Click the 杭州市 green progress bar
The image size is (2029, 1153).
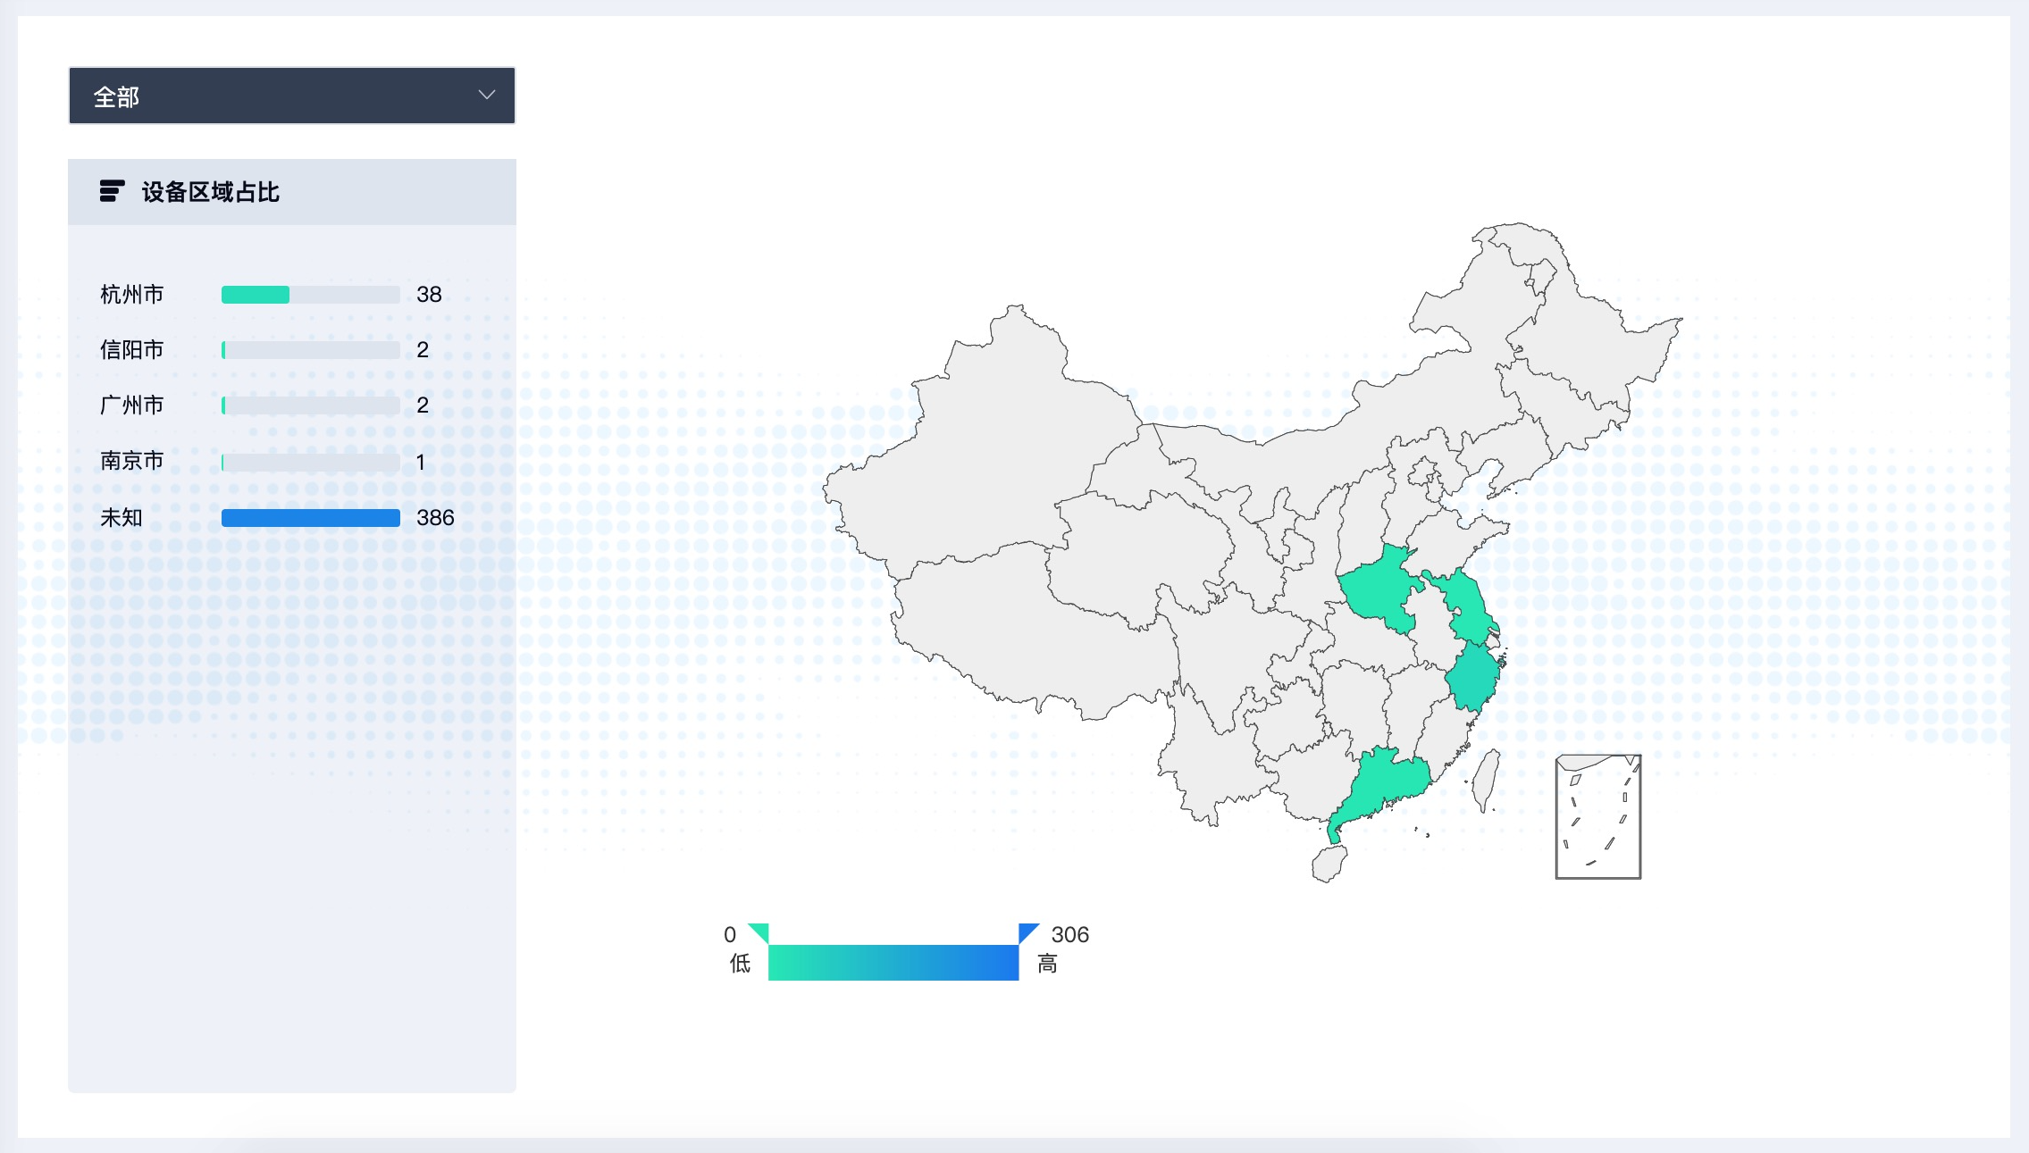[256, 295]
